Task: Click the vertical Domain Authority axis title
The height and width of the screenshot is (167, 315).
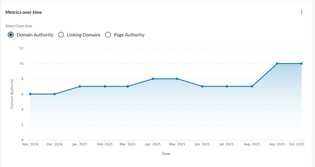Action: point(12,94)
